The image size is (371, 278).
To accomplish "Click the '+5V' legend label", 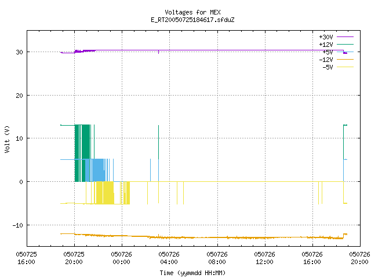I will [x=328, y=52].
